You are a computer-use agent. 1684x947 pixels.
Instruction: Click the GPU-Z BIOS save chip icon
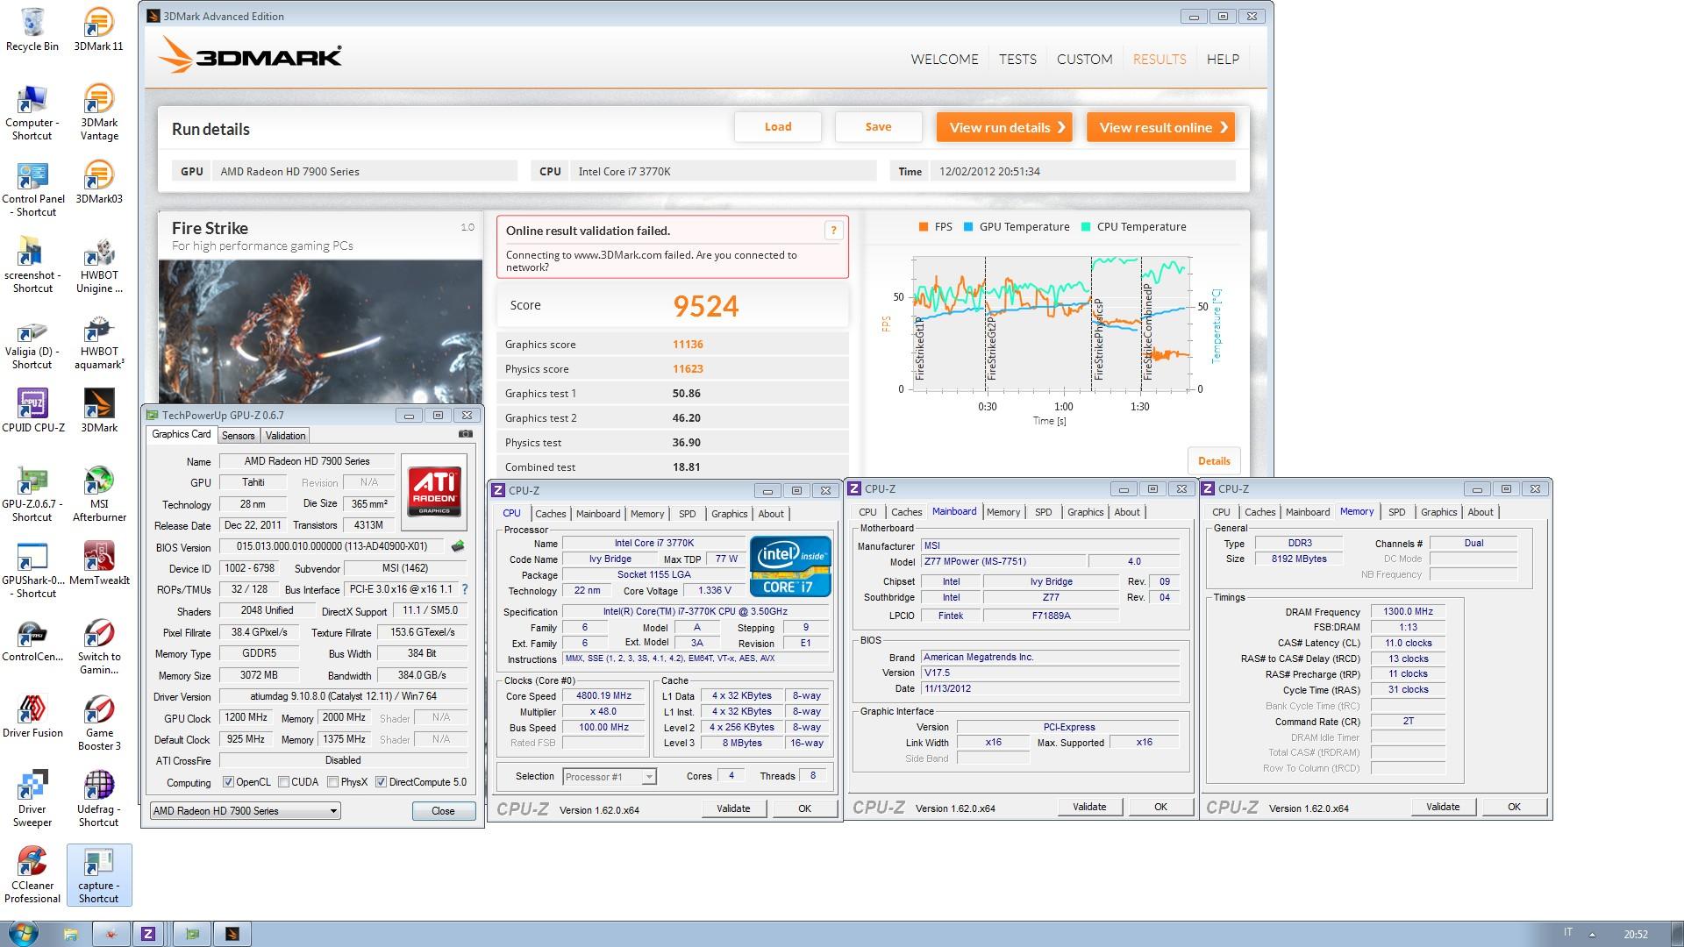(457, 546)
